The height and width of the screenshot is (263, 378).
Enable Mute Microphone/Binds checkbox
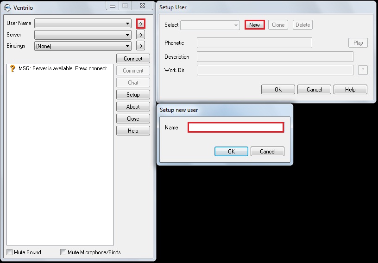click(63, 252)
